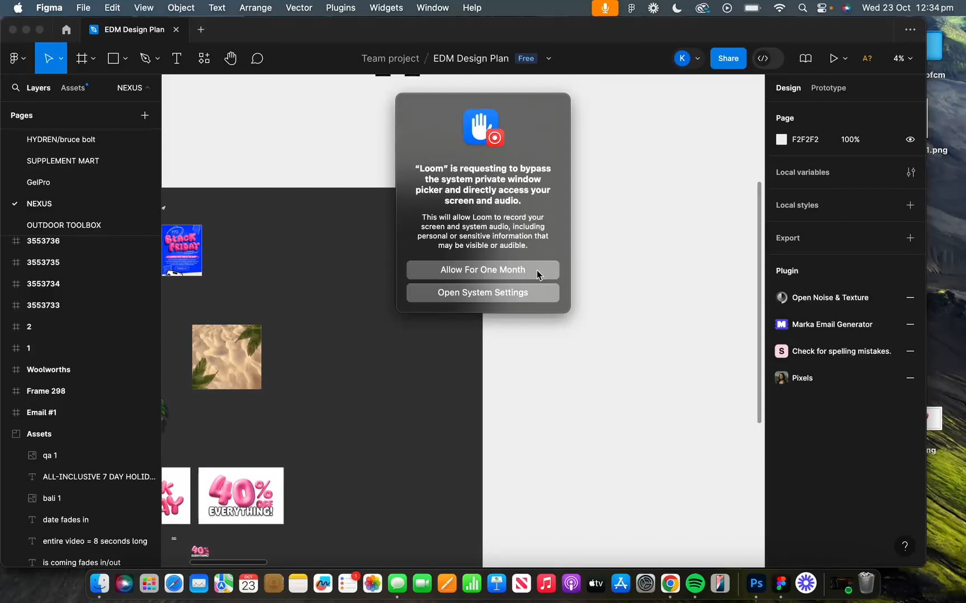Click Allow For One Month
This screenshot has height=603, width=966.
pos(482,270)
